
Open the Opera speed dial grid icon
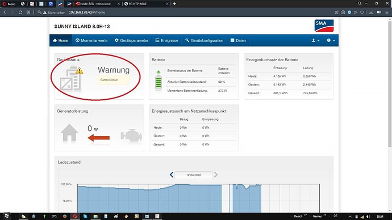tap(28, 12)
